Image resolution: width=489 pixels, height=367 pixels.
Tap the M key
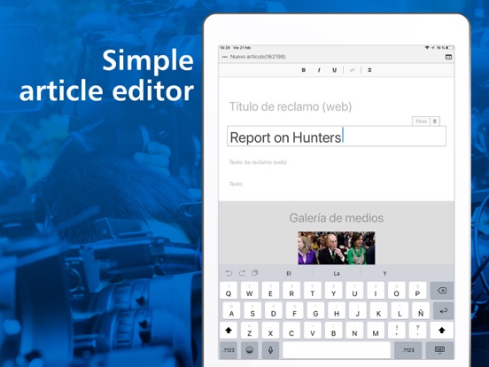tap(376, 330)
